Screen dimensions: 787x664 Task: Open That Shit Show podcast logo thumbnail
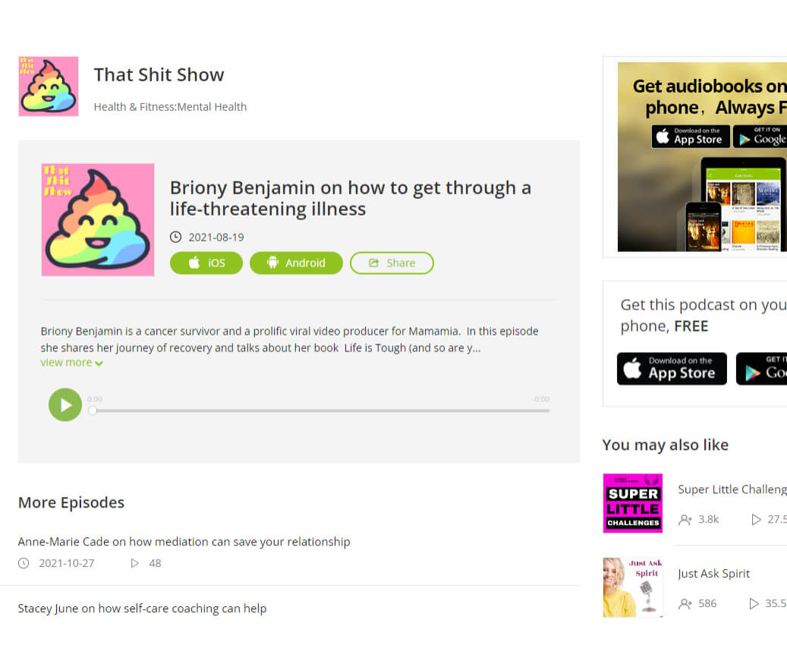click(49, 87)
